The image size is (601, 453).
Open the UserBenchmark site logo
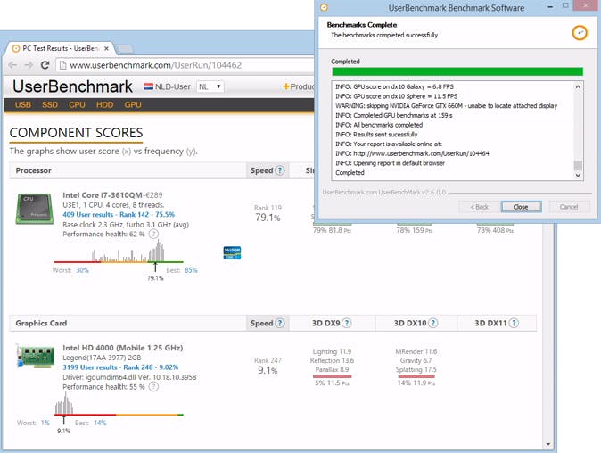[x=73, y=86]
